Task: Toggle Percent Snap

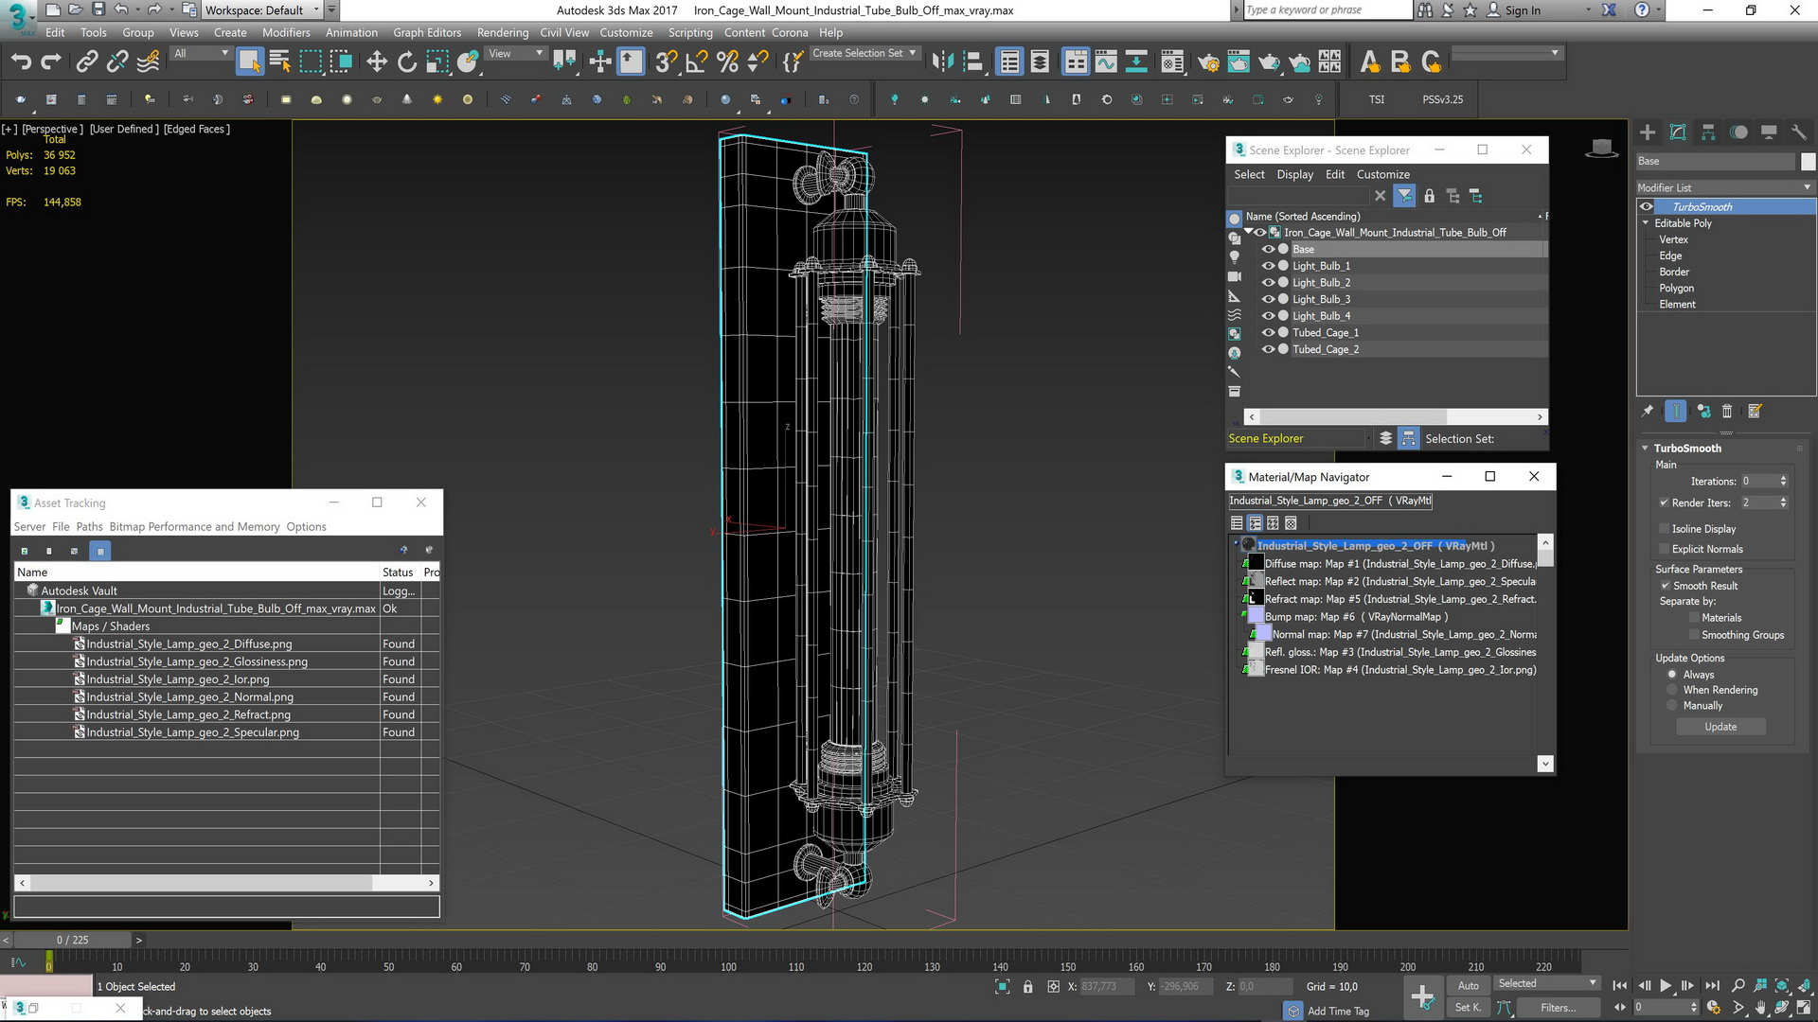Action: pyautogui.click(x=727, y=62)
